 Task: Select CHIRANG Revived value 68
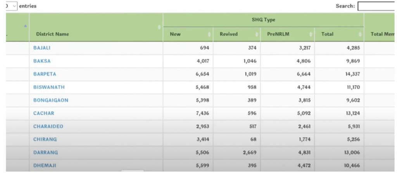(254, 139)
